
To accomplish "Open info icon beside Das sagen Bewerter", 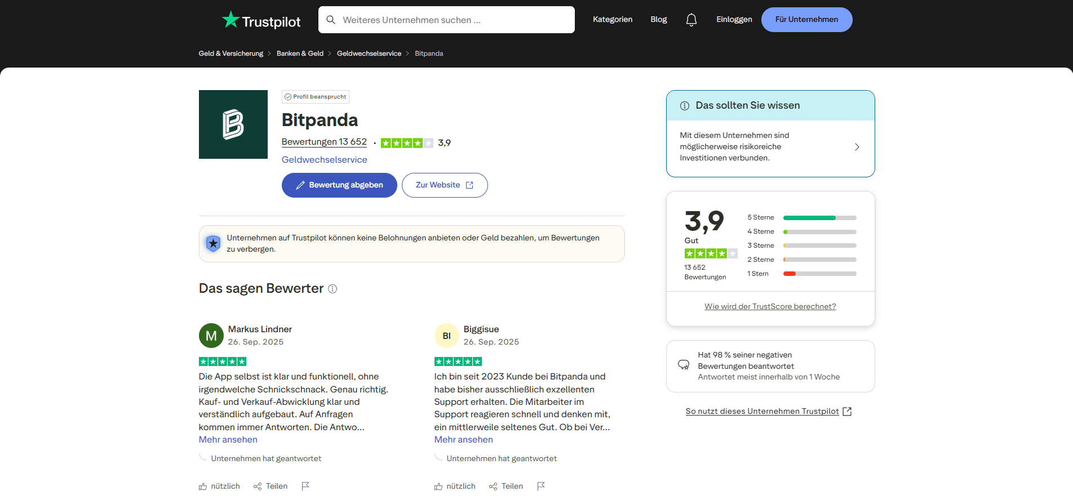I will pos(332,289).
